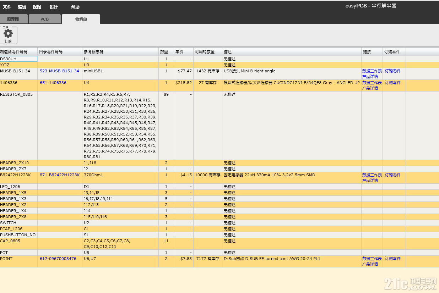Click the 370Ohm1 reference designator cell

pos(120,178)
